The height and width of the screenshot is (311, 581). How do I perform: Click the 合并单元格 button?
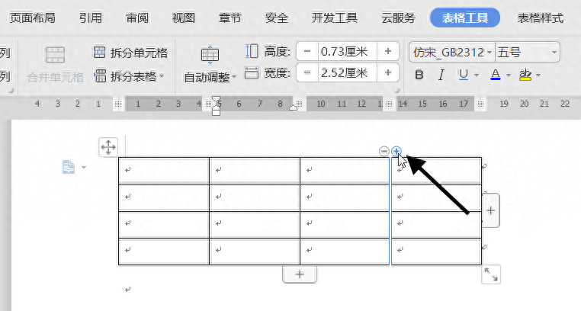tap(55, 64)
